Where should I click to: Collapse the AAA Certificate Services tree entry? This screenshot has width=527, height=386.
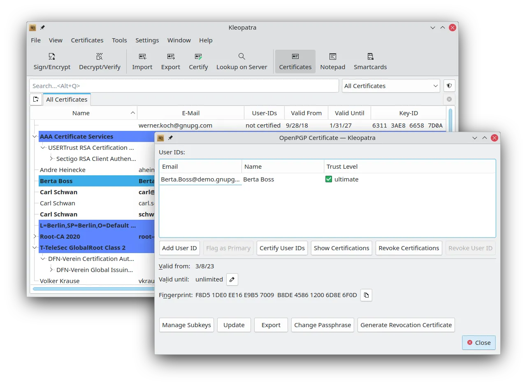click(x=35, y=136)
